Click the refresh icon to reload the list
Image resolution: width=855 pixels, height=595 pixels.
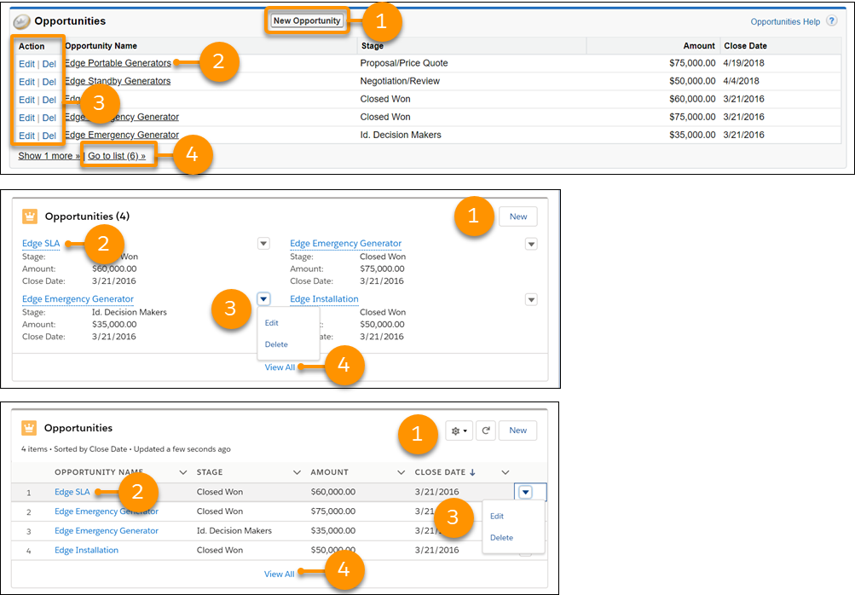(x=485, y=430)
